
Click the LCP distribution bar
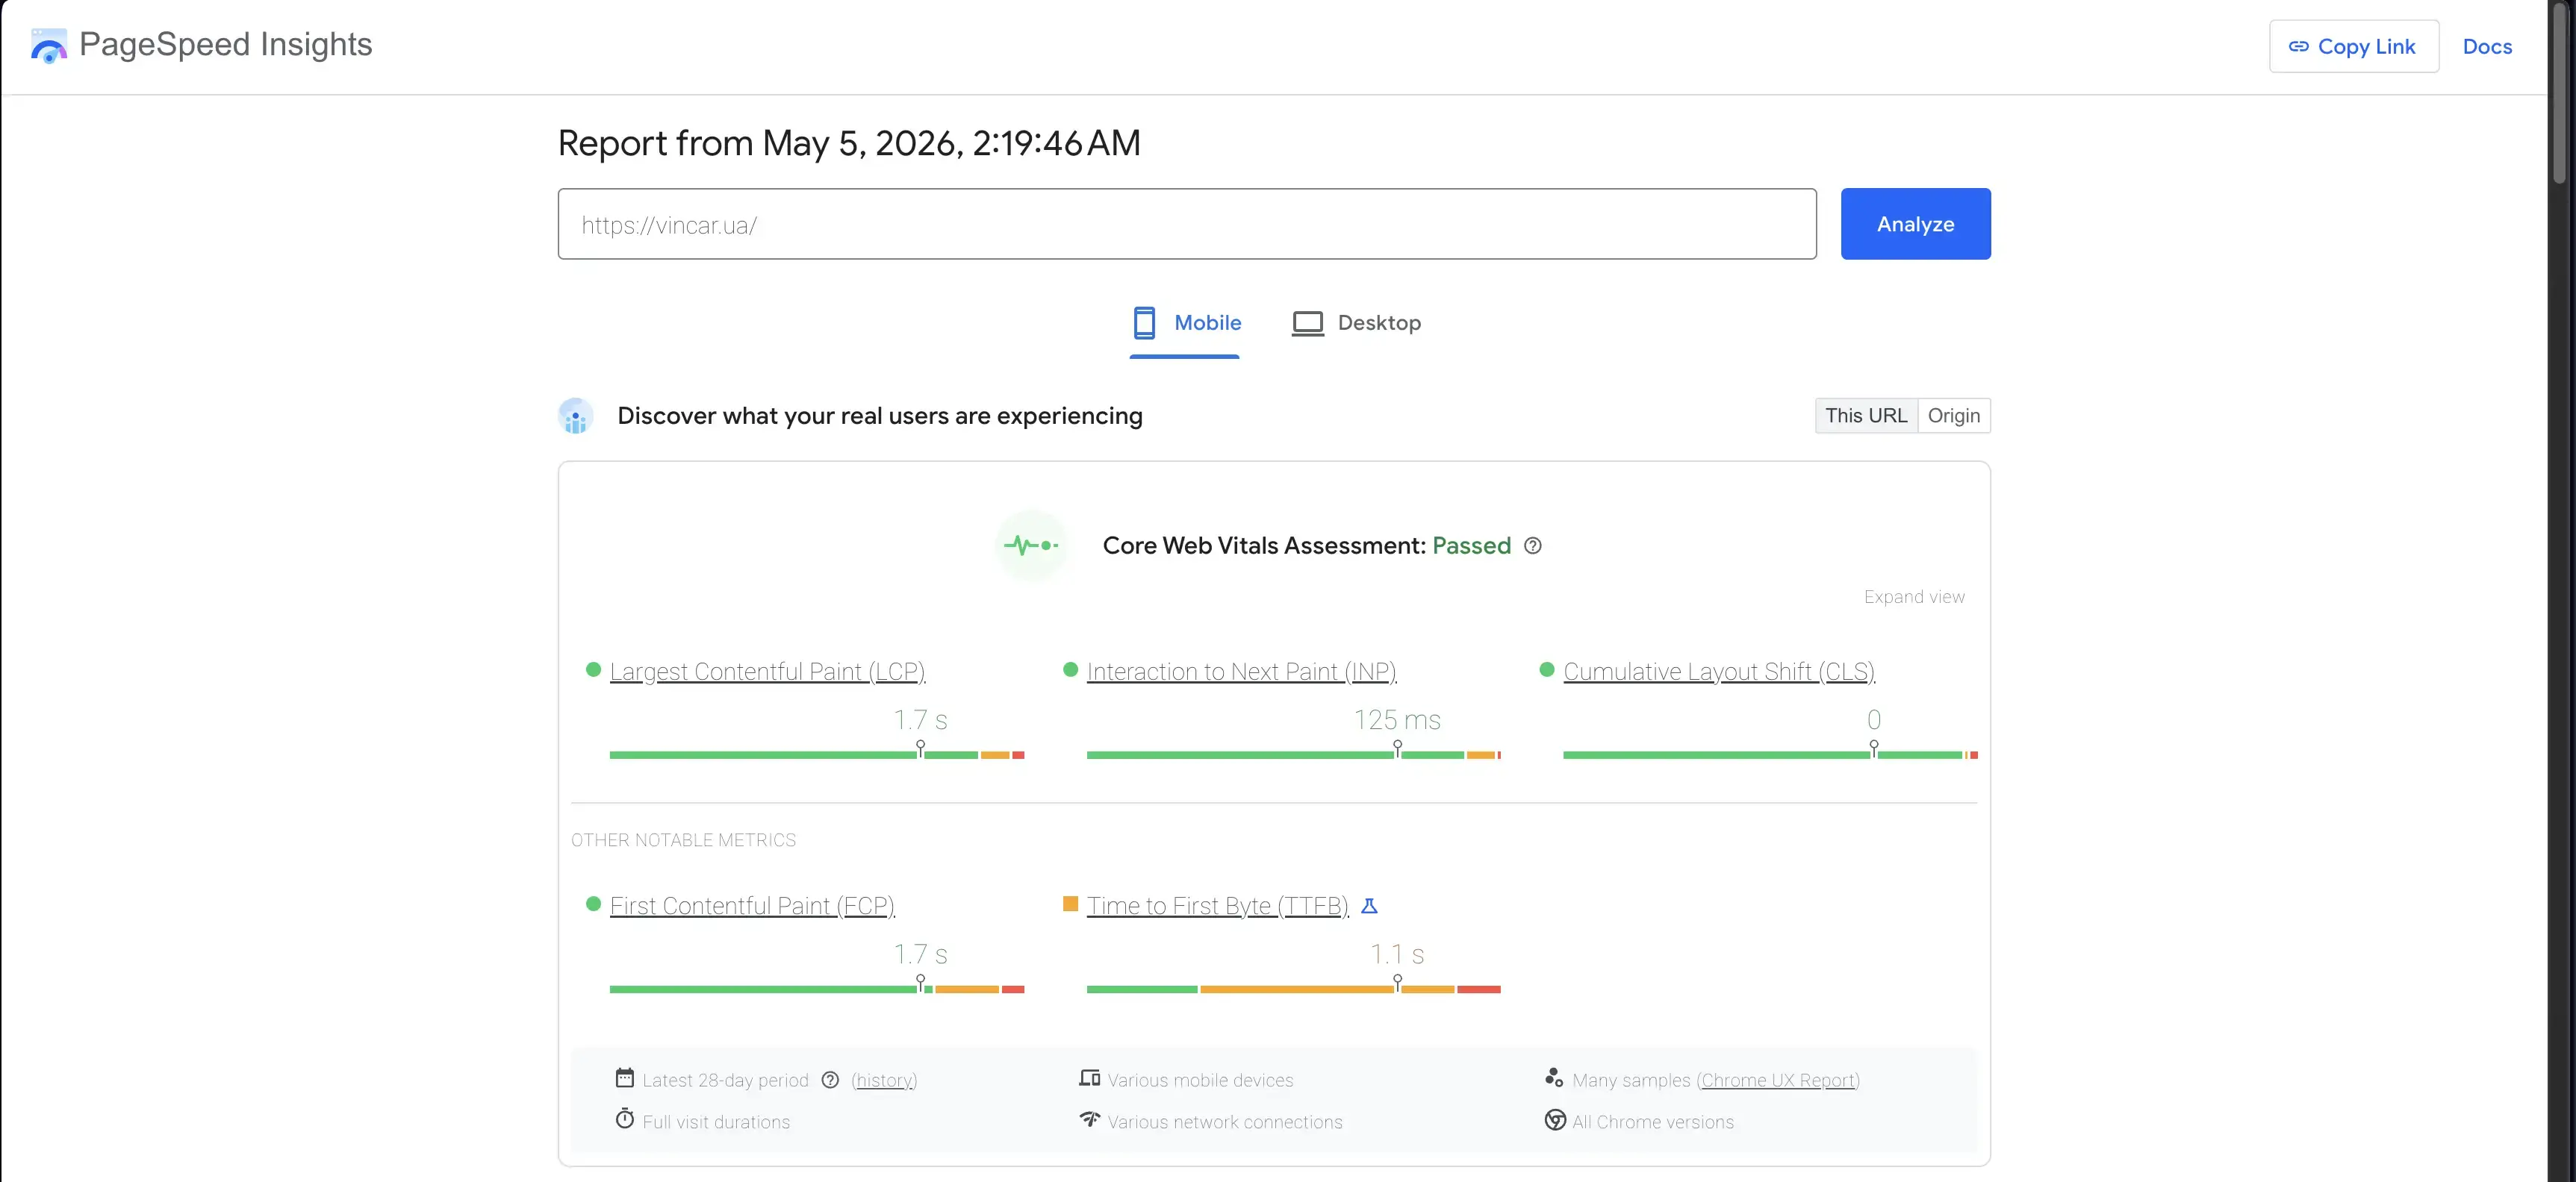point(817,754)
